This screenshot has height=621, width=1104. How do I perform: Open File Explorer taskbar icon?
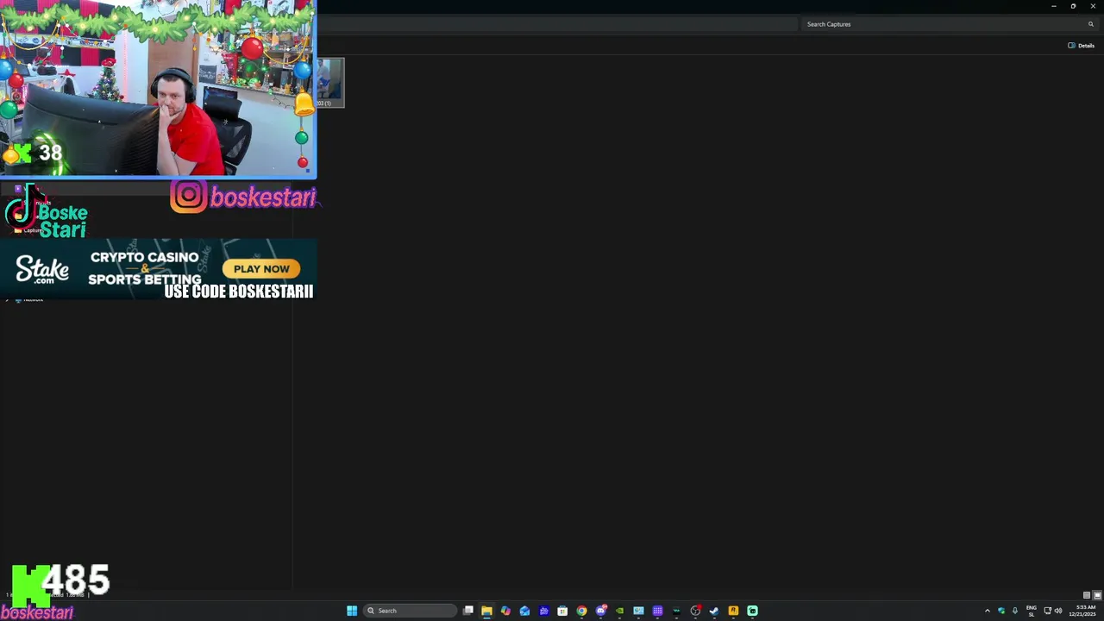point(486,611)
